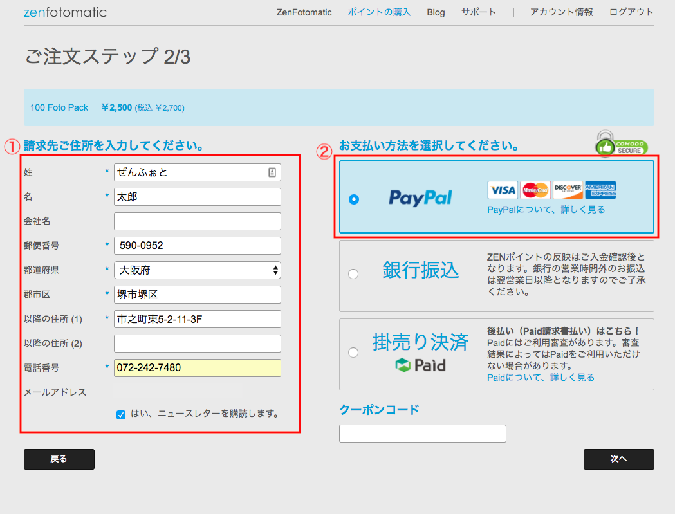675x514 pixels.
Task: Click the 以降の住所 (1) address field
Action: (x=197, y=319)
